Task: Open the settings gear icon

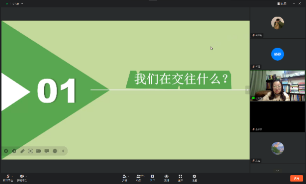Action: click(195, 178)
